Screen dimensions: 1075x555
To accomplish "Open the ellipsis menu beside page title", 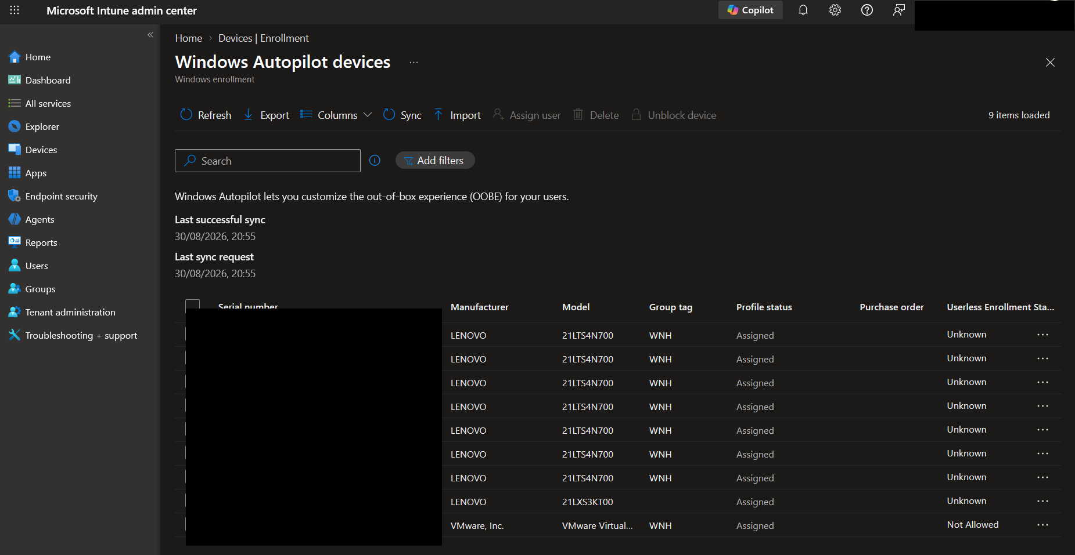I will tap(414, 63).
